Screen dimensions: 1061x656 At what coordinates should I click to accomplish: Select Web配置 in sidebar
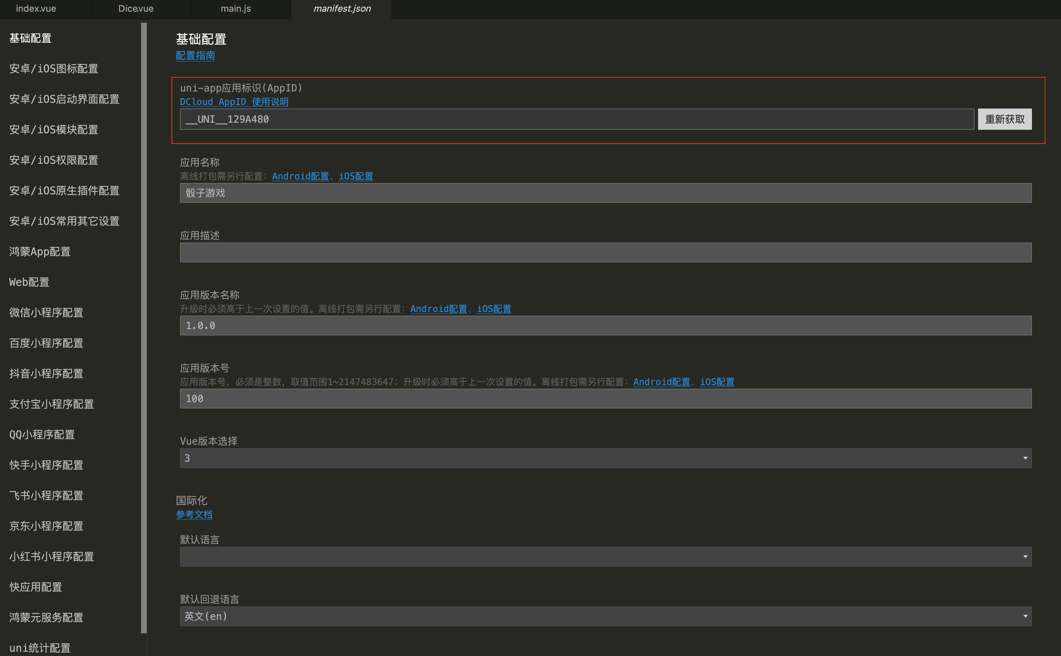tap(29, 282)
